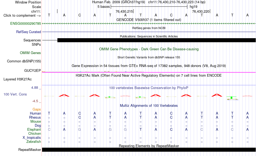Click the GENCODE V50lift37 track title
Viewport: 256px width, 156px height.
pyautogui.click(x=149, y=20)
